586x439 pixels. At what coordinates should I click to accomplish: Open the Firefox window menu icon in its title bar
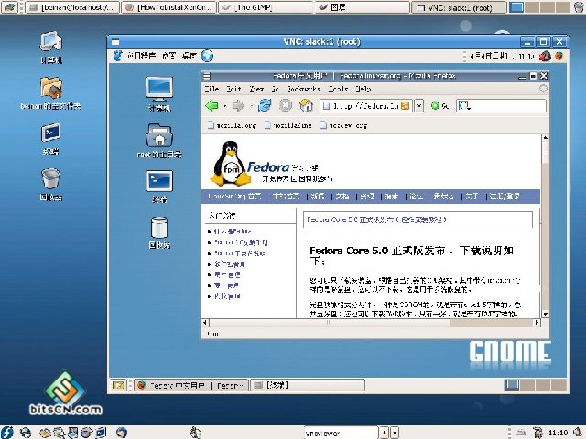point(207,76)
